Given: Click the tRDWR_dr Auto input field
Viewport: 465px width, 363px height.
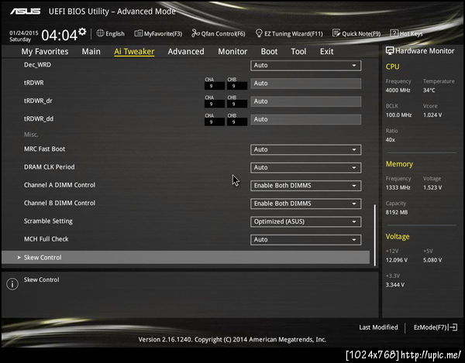Looking at the screenshot, I should coord(306,101).
